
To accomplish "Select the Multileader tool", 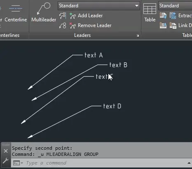I will 44,12.
